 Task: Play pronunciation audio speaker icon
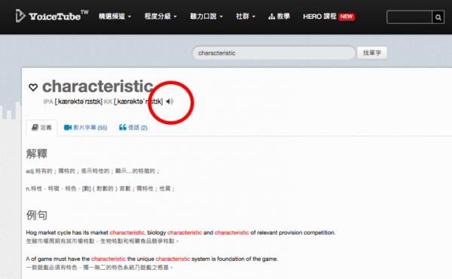[x=170, y=102]
